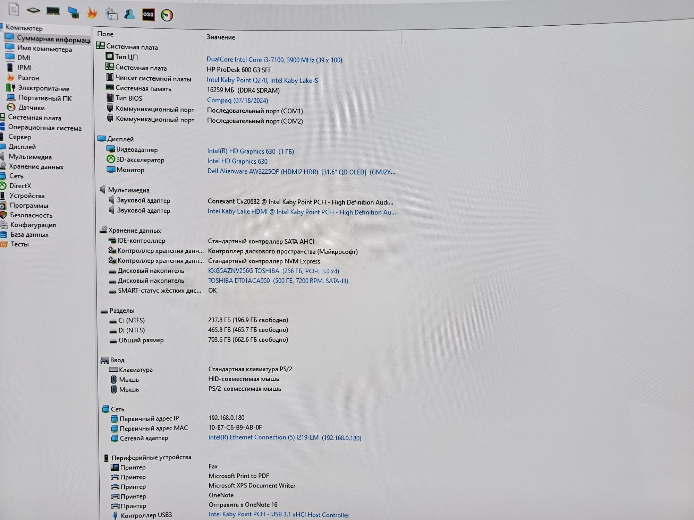This screenshot has height=520, width=694.
Task: Open 'Intel(R) HD Graphics 630 (1 ГБ)' link
Action: click(x=251, y=151)
